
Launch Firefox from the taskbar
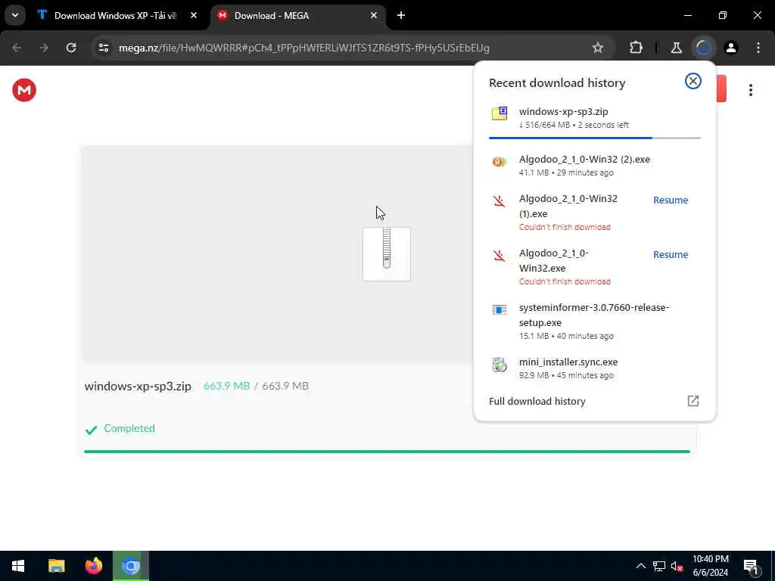pos(93,566)
